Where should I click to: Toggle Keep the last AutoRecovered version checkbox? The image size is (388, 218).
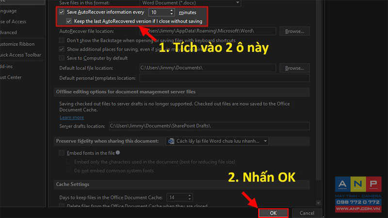pyautogui.click(x=69, y=21)
